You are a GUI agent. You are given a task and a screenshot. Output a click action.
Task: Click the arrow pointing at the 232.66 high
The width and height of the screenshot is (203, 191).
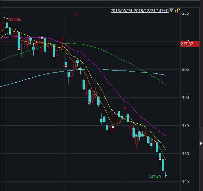[x=6, y=18]
